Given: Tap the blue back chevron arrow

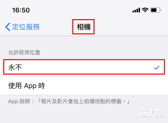Looking at the screenshot, I should tap(8, 27).
